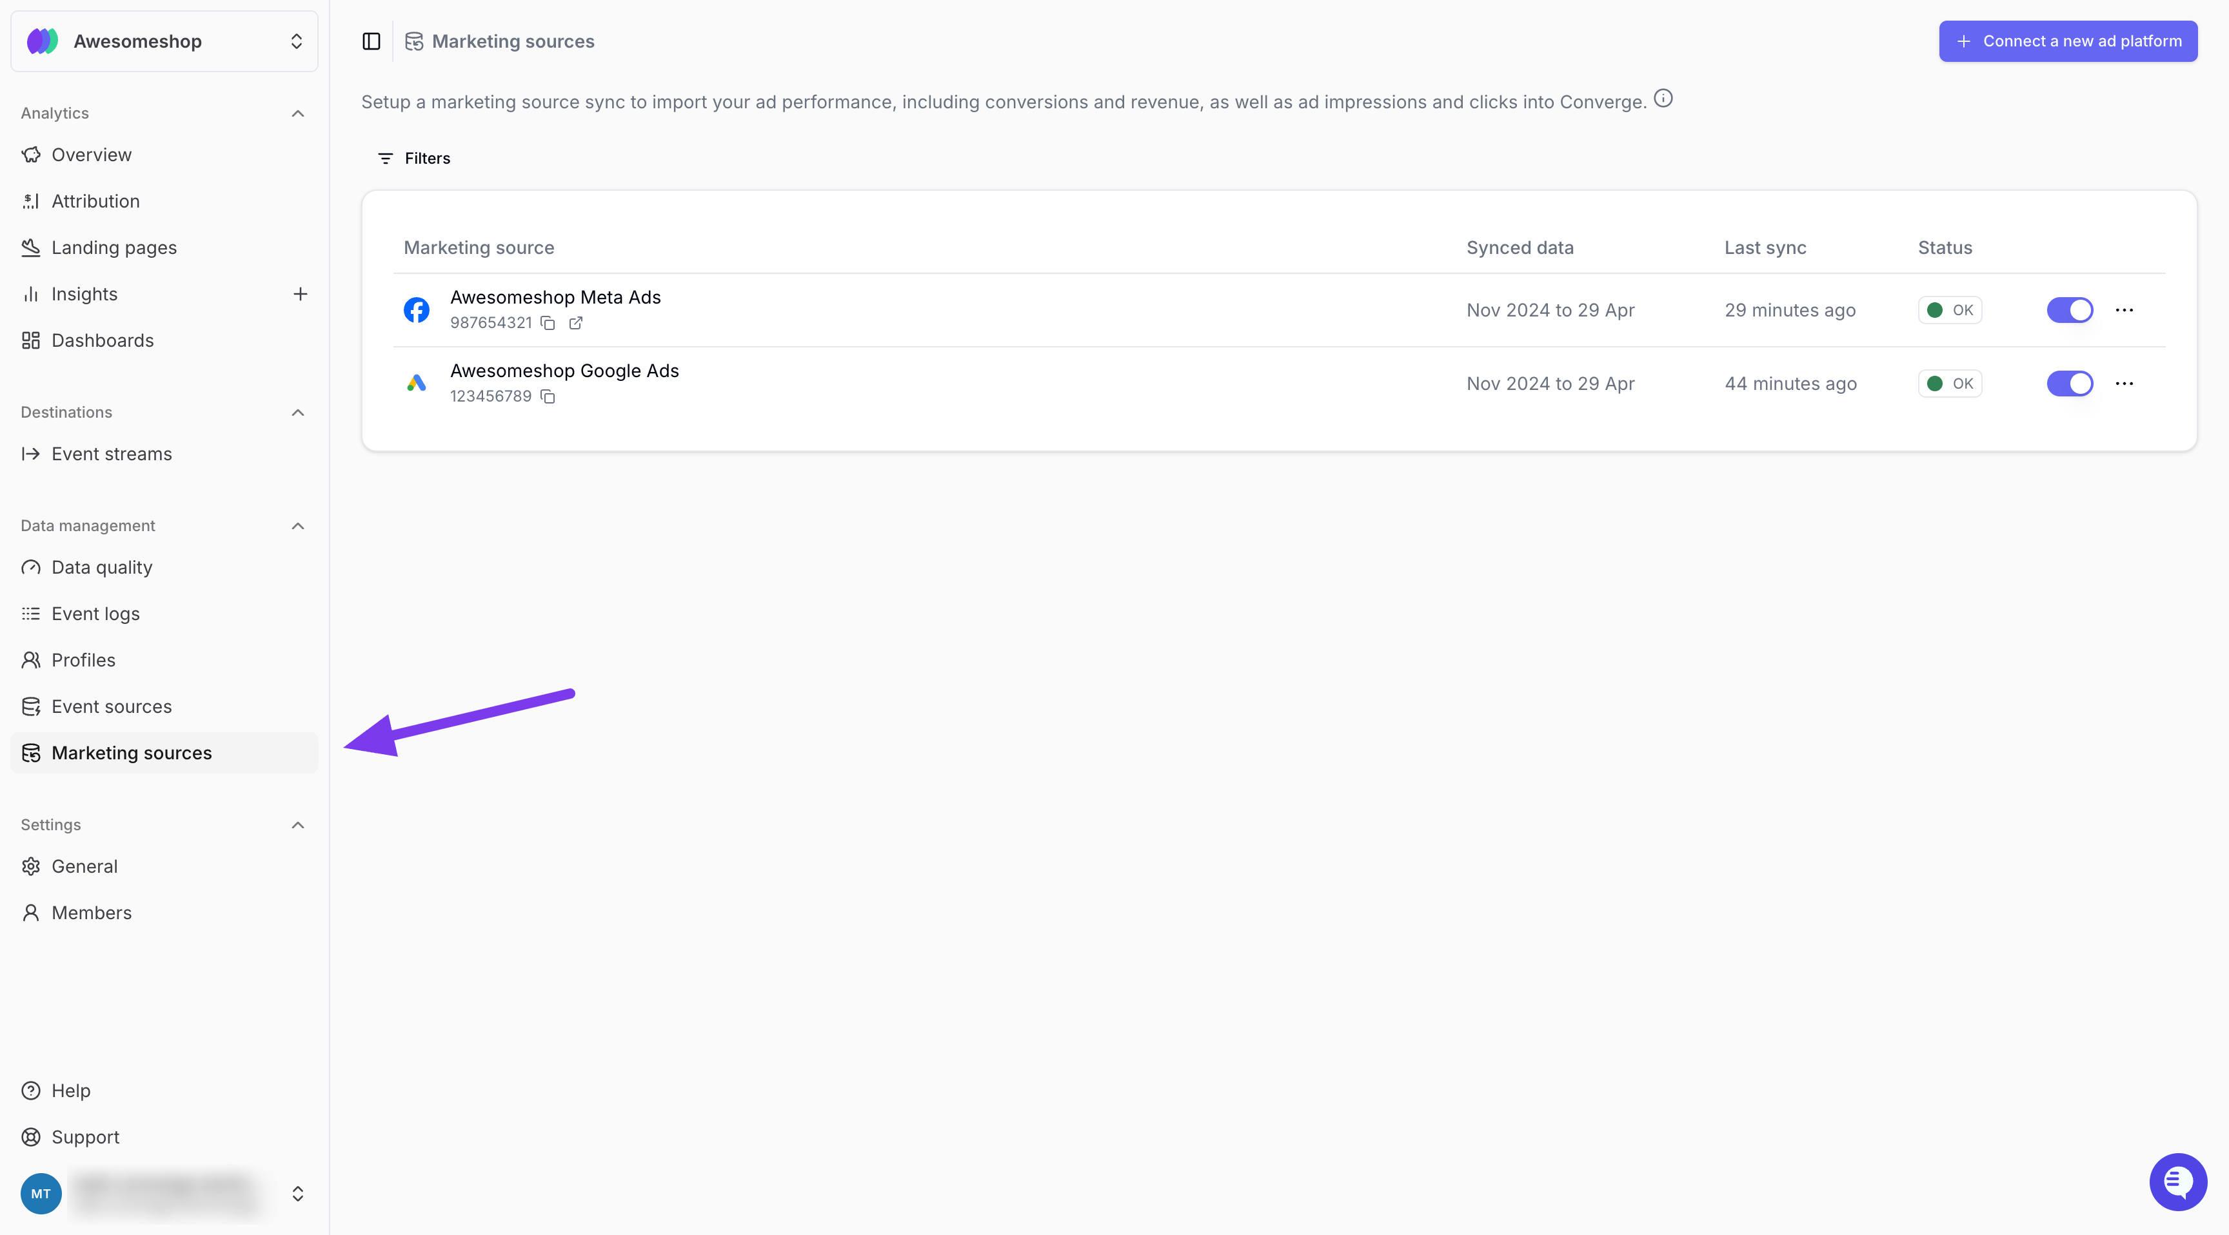Image resolution: width=2229 pixels, height=1235 pixels.
Task: Disable the Awesomeshop Google Ads sync toggle
Action: pyautogui.click(x=2070, y=383)
